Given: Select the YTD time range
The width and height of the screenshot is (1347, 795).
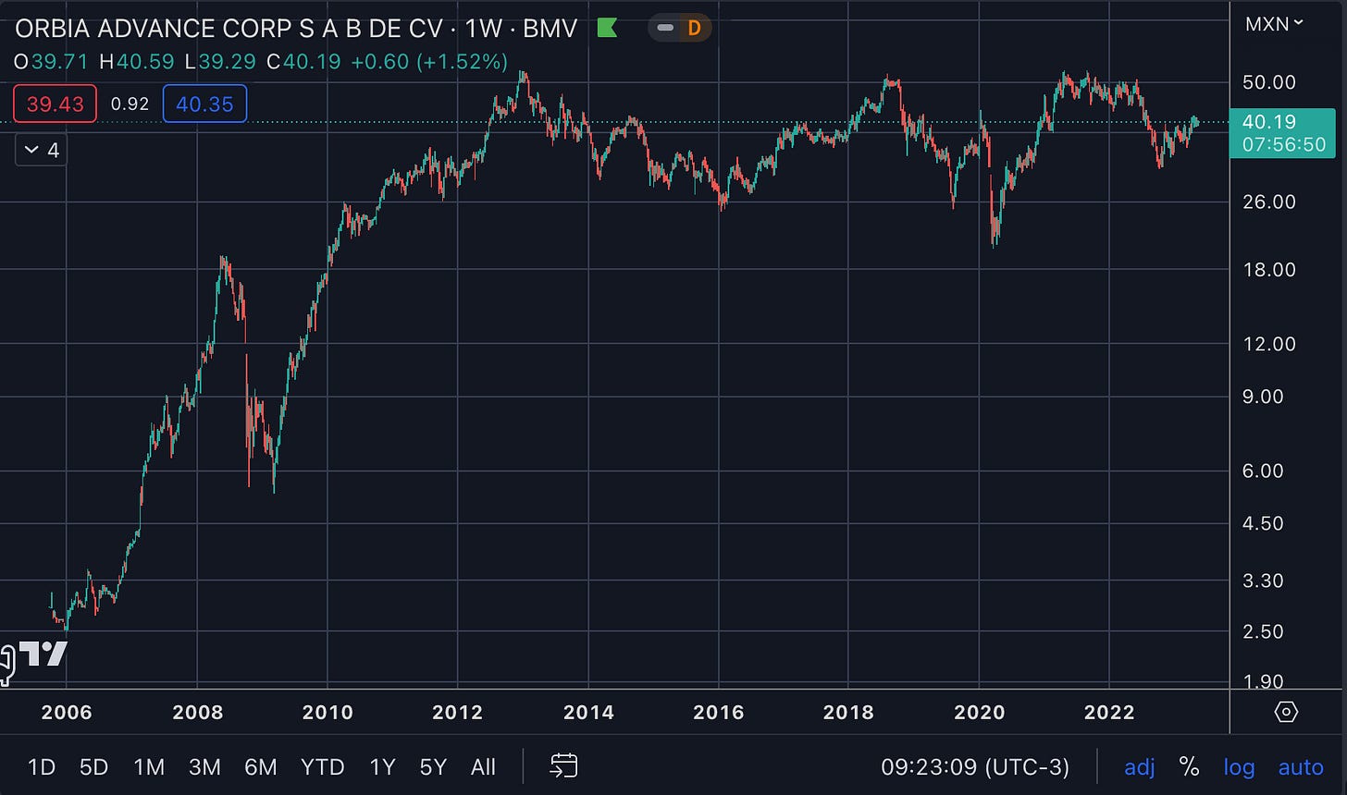Looking at the screenshot, I should (323, 766).
